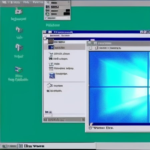
Task: Click the upper black box in the top popup
Action: (68, 10)
